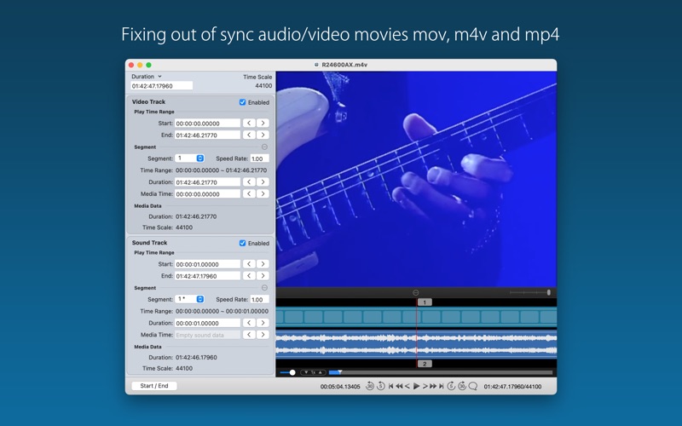Click the Video Track End field
The width and height of the screenshot is (682, 426).
(207, 135)
